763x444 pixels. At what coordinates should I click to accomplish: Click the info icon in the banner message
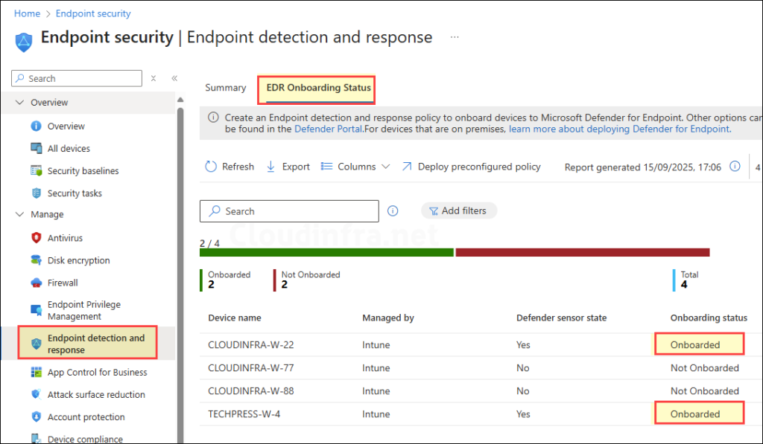click(x=213, y=118)
